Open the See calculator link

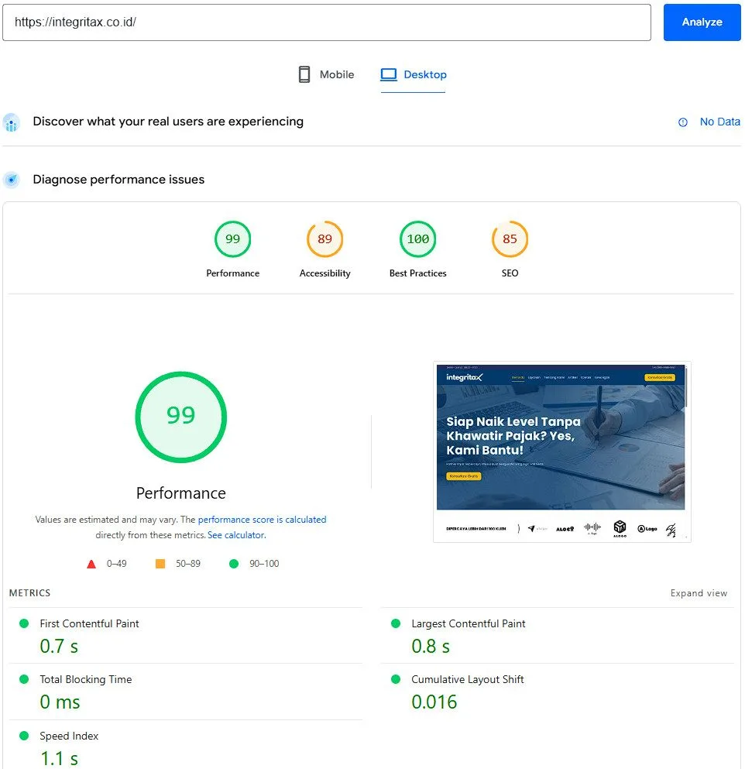(235, 535)
